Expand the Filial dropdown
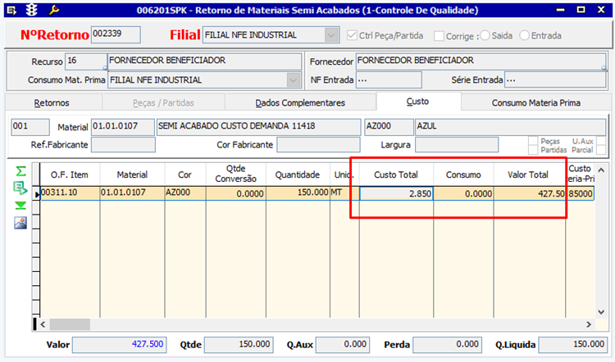 (x=331, y=35)
